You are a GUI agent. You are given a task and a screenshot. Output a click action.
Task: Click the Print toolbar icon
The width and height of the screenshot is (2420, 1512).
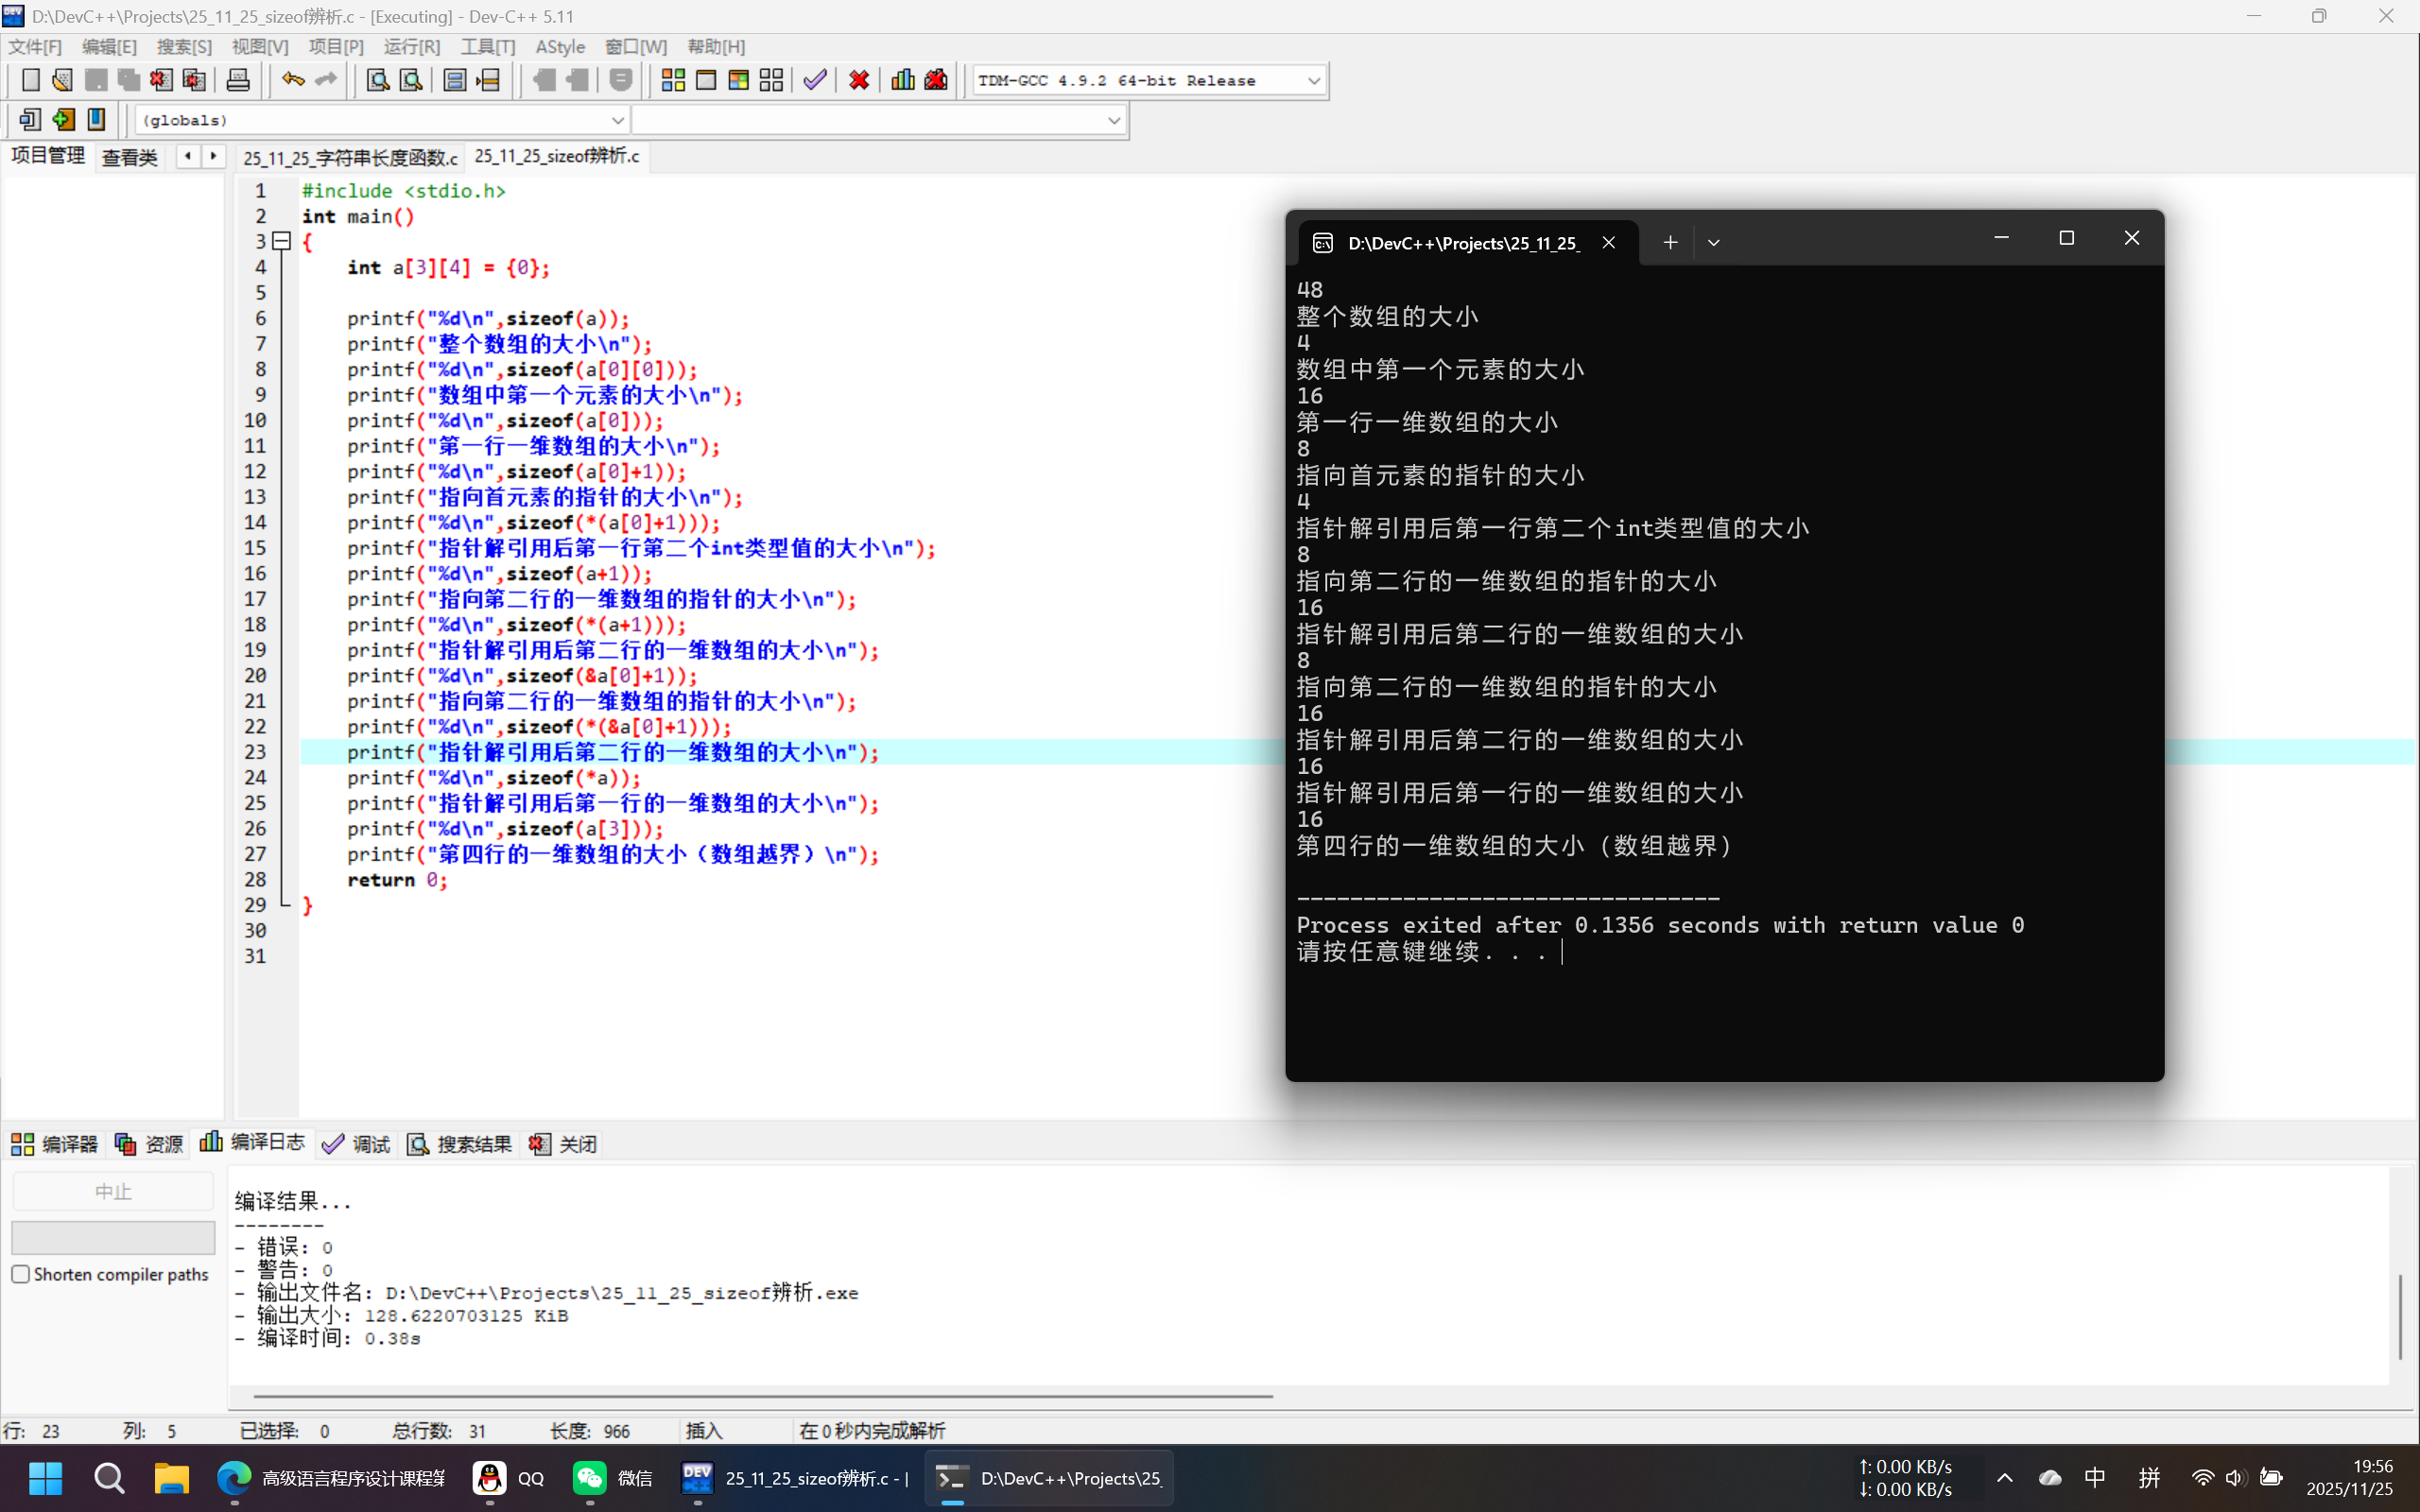point(238,80)
